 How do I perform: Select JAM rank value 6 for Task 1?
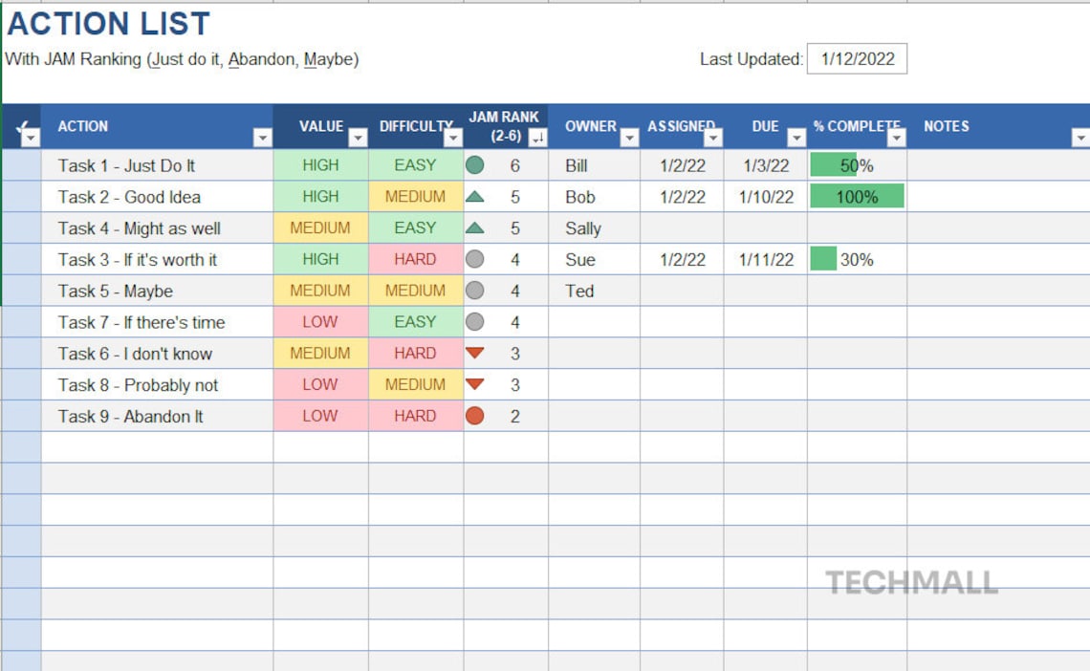515,165
